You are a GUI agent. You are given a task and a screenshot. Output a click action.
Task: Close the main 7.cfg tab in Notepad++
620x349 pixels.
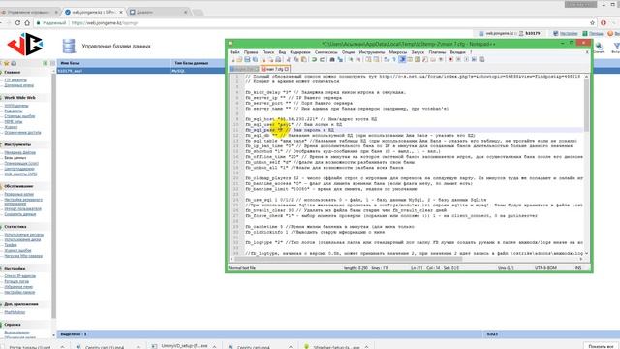pyautogui.click(x=287, y=69)
